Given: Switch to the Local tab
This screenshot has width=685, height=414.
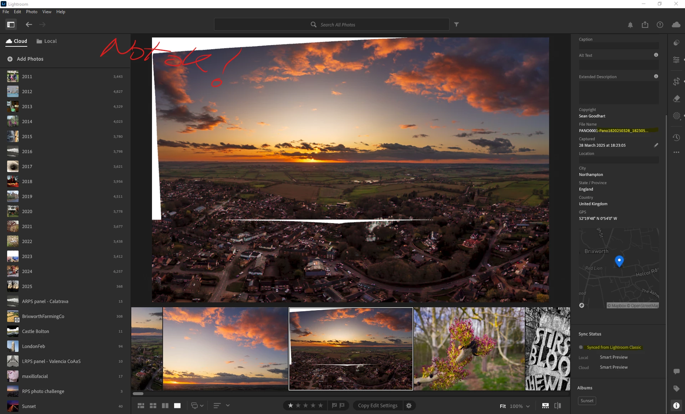Looking at the screenshot, I should click(46, 41).
